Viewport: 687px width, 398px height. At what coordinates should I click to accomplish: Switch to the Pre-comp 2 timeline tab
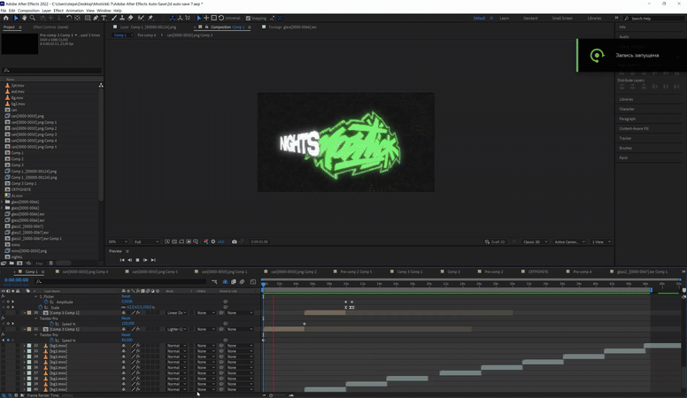pos(493,272)
